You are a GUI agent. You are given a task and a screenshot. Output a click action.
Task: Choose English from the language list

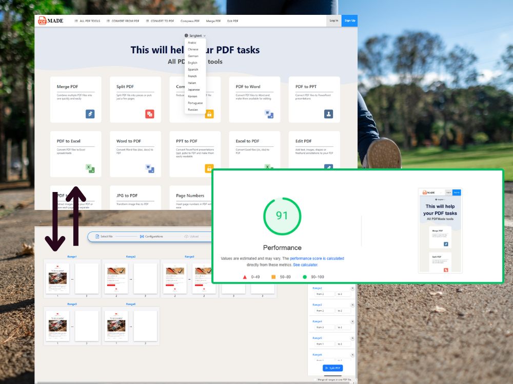[x=192, y=62]
